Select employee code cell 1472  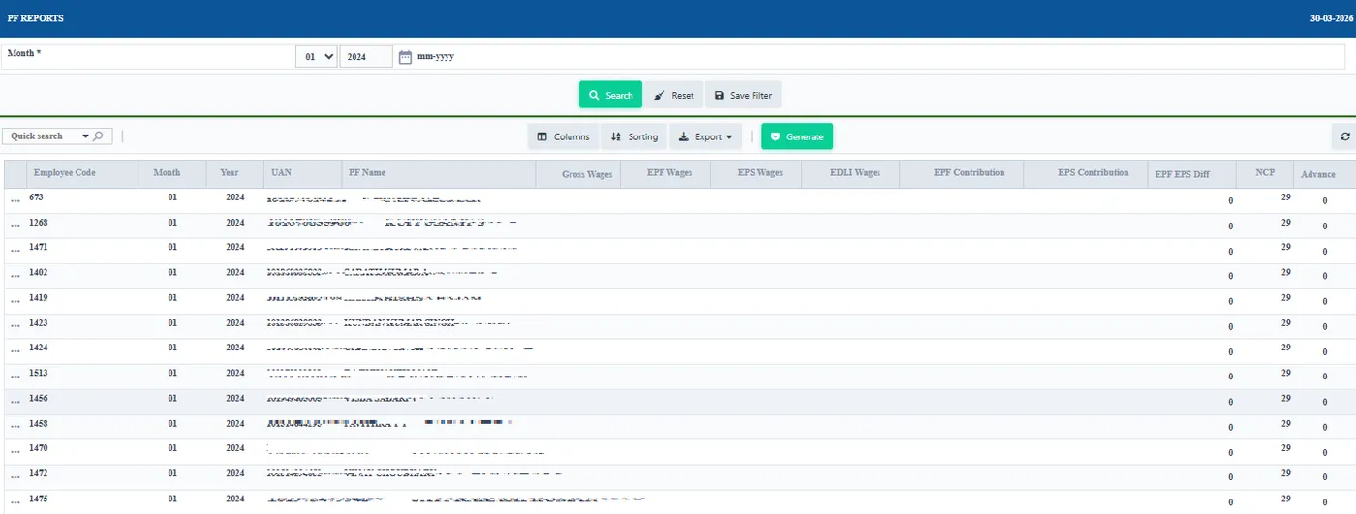click(39, 473)
